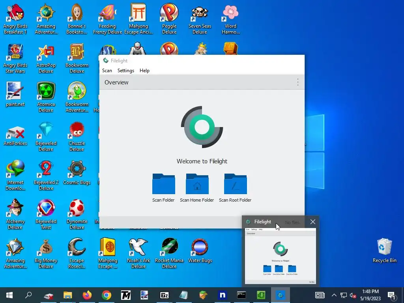Click the Feeding Frenzy Deluxe fish icon
Viewport: 404px width, 303px height.
107,19
